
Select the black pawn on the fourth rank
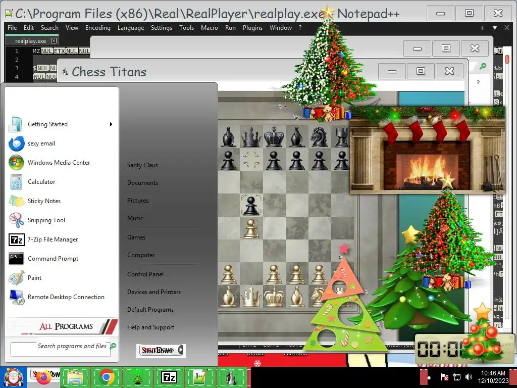tap(251, 206)
